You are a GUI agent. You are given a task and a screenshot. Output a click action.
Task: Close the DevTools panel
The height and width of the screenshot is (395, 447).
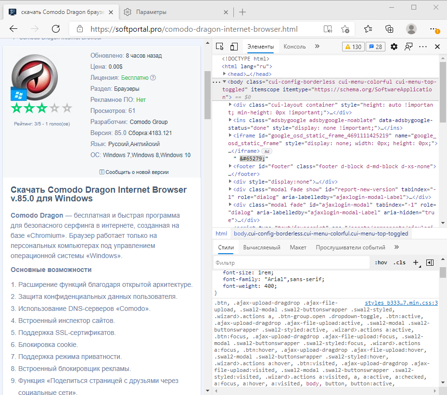(x=437, y=47)
